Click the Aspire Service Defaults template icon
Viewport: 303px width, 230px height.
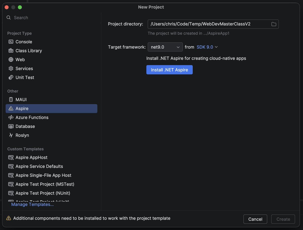coord(11,167)
